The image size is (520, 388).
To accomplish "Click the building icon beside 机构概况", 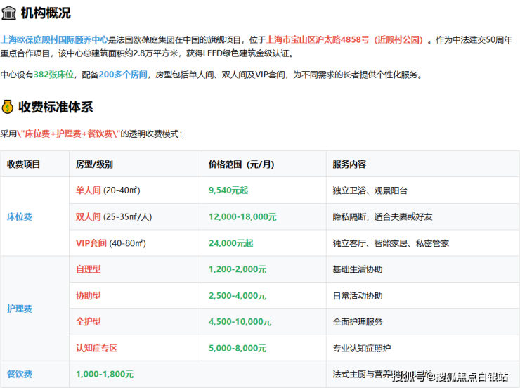I will tap(8, 13).
